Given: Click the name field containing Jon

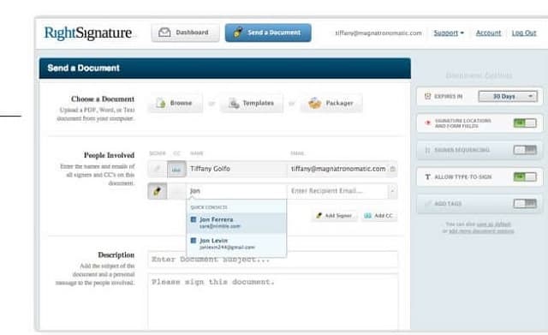Looking at the screenshot, I should click(236, 191).
